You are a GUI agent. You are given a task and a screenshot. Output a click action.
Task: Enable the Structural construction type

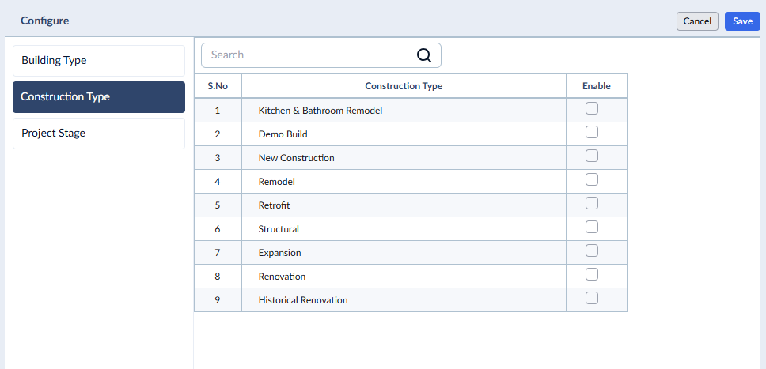click(x=592, y=227)
